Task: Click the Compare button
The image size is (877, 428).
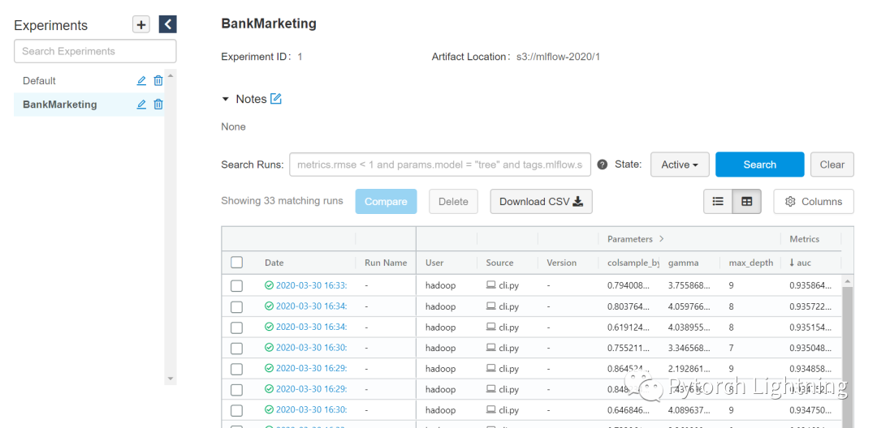Action: (386, 202)
